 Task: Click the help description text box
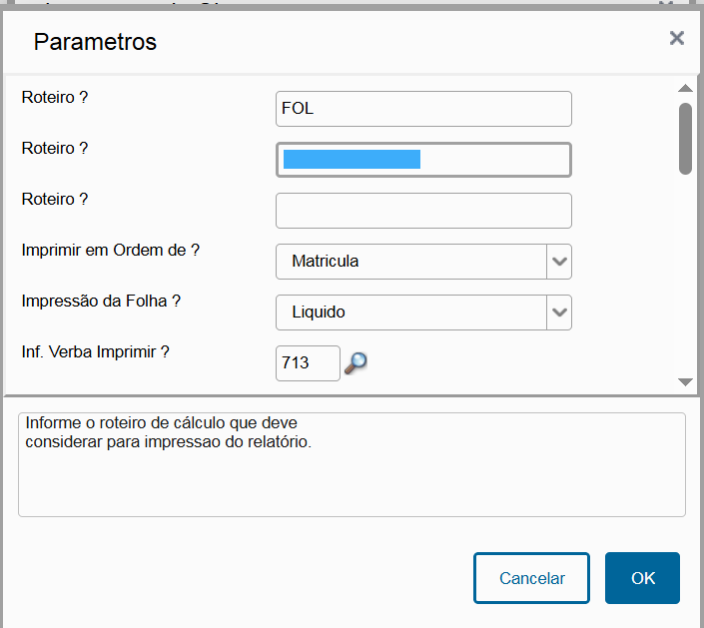(352, 464)
